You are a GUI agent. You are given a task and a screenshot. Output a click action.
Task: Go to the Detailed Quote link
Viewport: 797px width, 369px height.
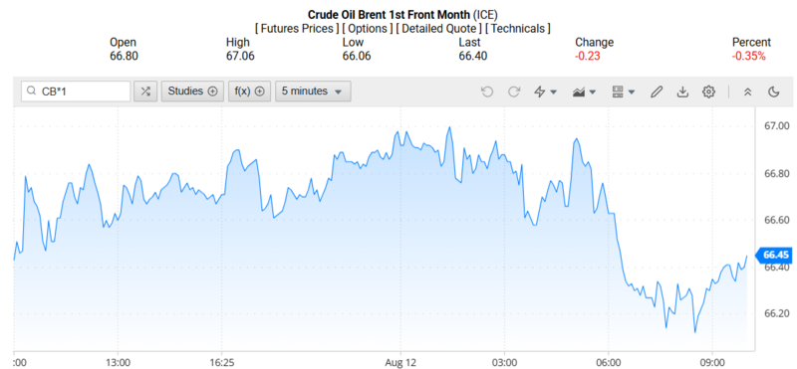439,29
